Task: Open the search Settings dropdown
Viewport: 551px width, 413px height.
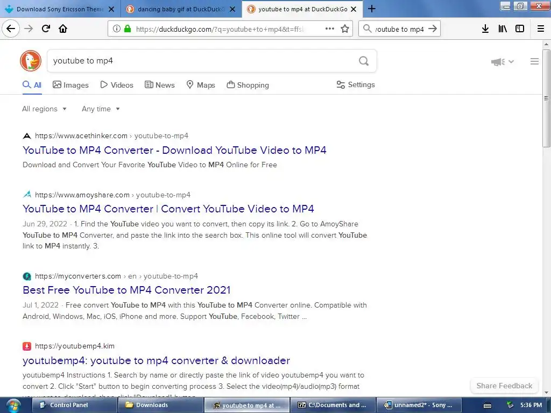Action: [x=356, y=84]
